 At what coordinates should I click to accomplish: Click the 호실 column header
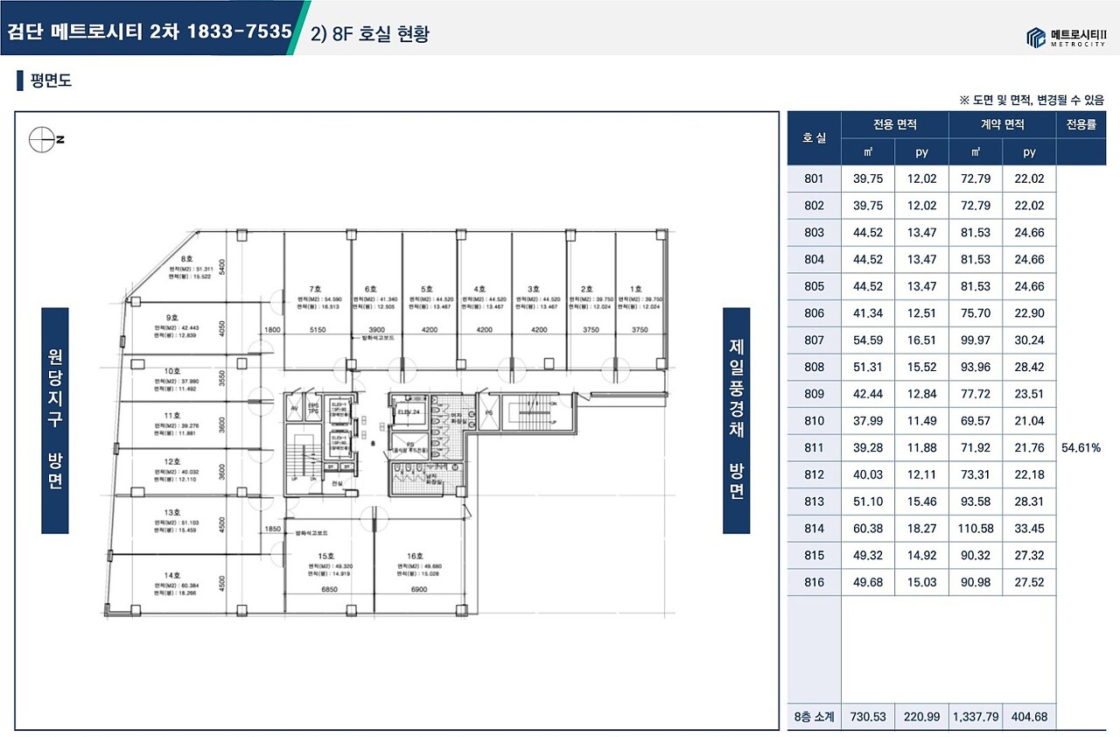pyautogui.click(x=814, y=138)
